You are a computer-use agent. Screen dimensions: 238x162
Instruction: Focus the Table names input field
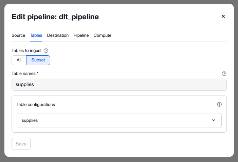[x=119, y=85]
